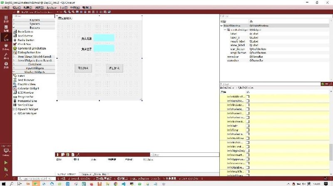The width and height of the screenshot is (333, 186).
Task: Toggle the ImhNoAutoUppercase checkbox
Action: click(248, 105)
